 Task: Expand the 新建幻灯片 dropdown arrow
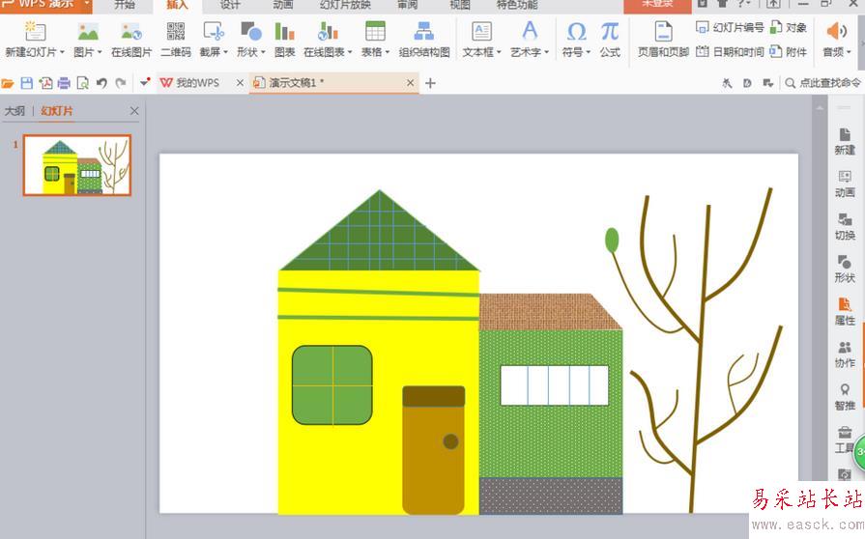pyautogui.click(x=62, y=52)
